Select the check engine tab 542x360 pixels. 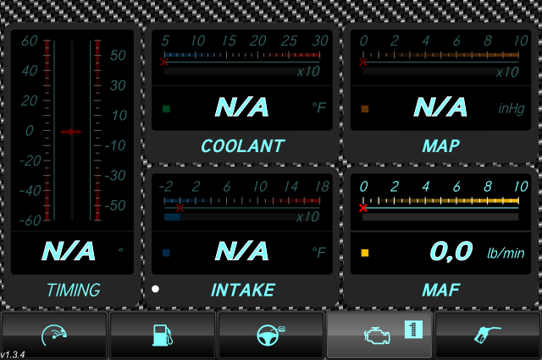pyautogui.click(x=379, y=335)
